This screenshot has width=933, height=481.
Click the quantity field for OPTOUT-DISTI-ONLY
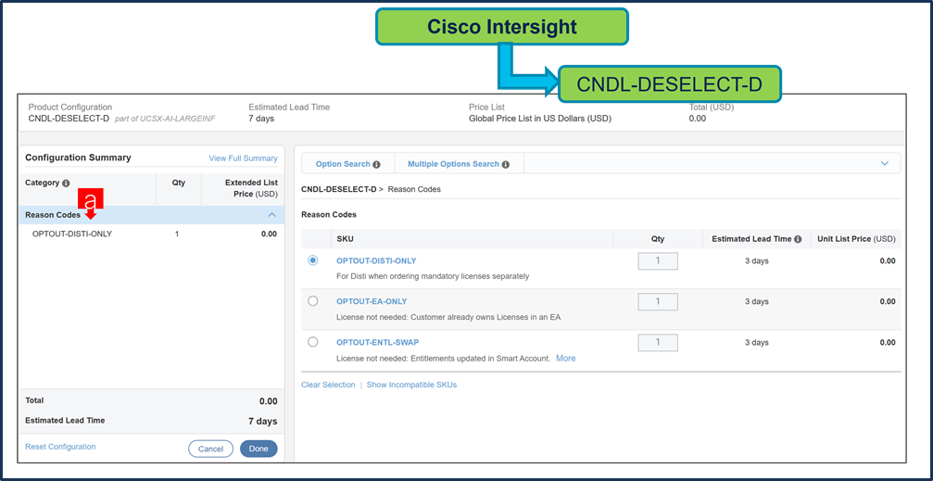coord(658,260)
